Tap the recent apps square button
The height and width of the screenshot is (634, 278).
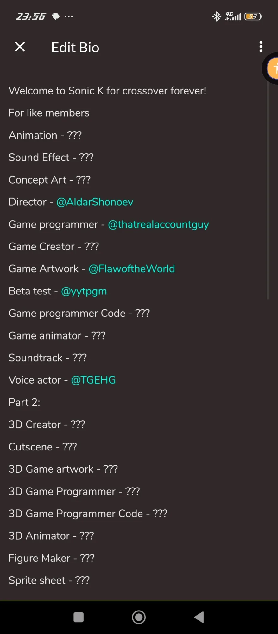pos(79,617)
